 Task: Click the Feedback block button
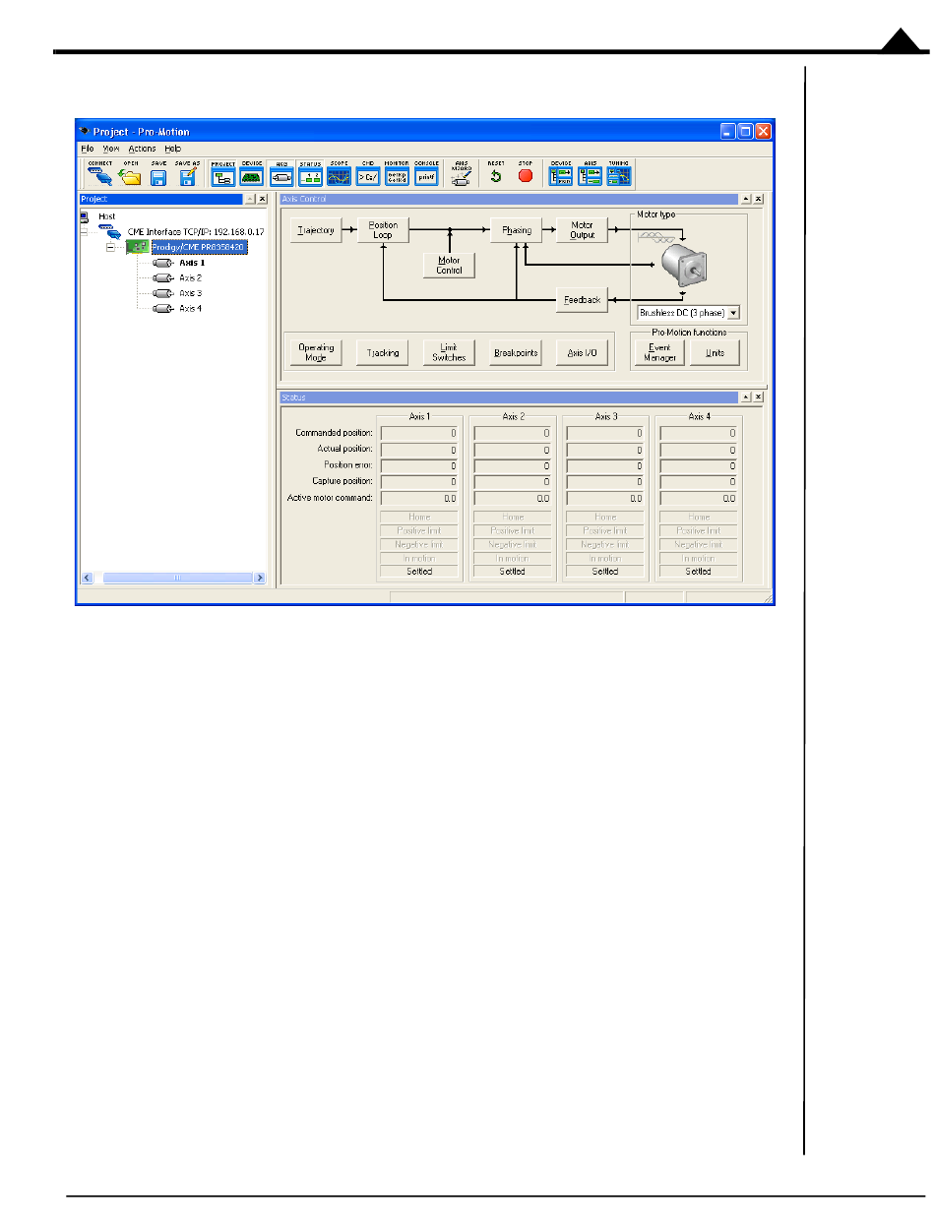click(583, 300)
